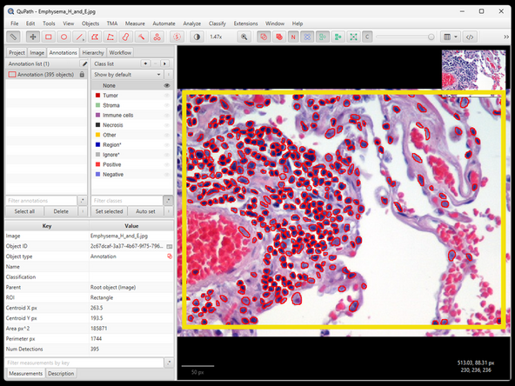Select the Stroma class green swatch
This screenshot has width=515, height=386.
coord(97,105)
